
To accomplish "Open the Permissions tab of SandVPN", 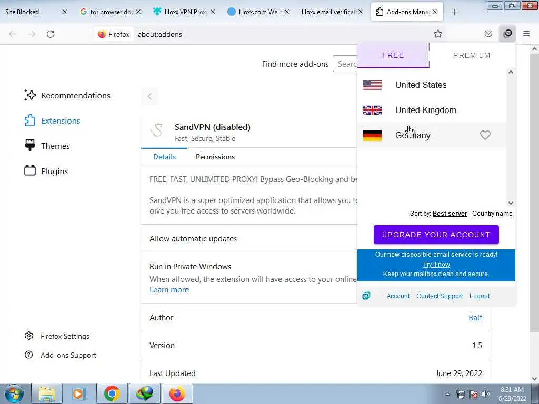I will (215, 157).
